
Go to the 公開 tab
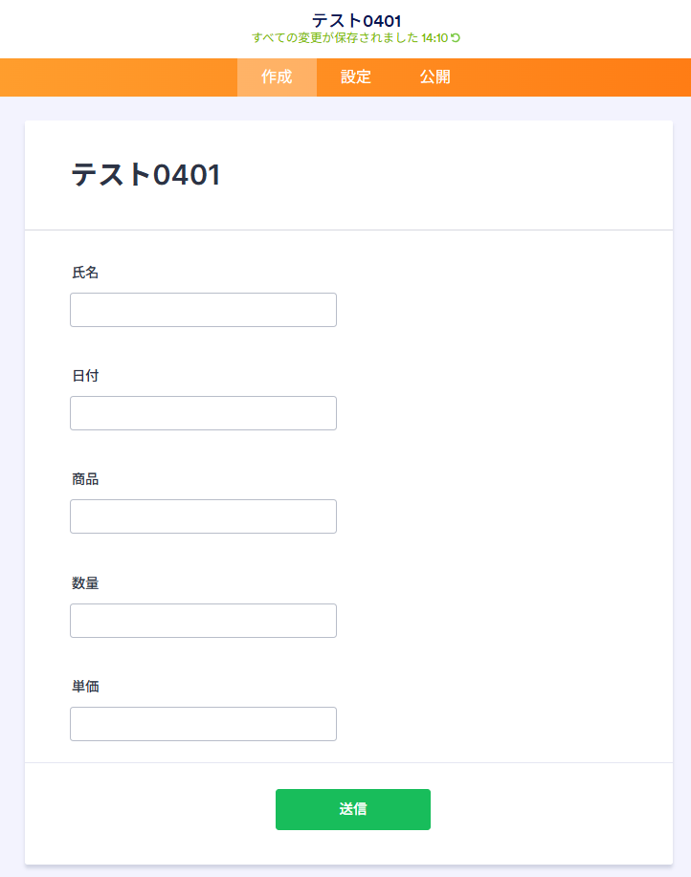tap(435, 77)
